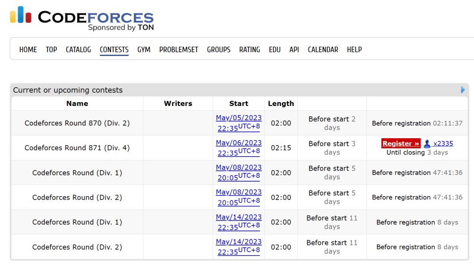
Task: Open May/14/2023 start link for Div. 1
Action: (x=238, y=222)
